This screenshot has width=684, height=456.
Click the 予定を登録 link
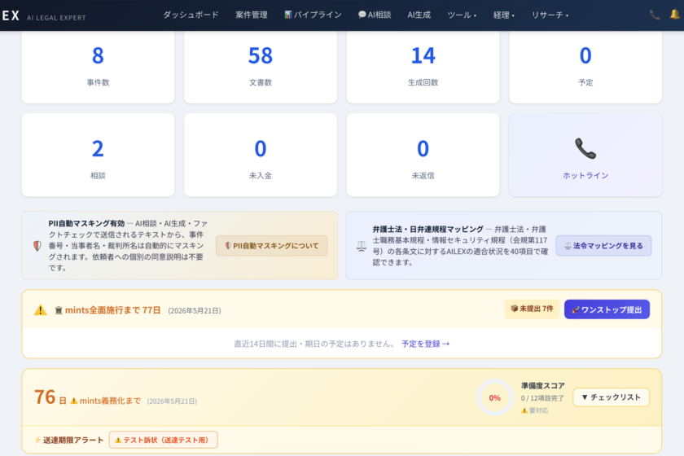click(x=425, y=344)
